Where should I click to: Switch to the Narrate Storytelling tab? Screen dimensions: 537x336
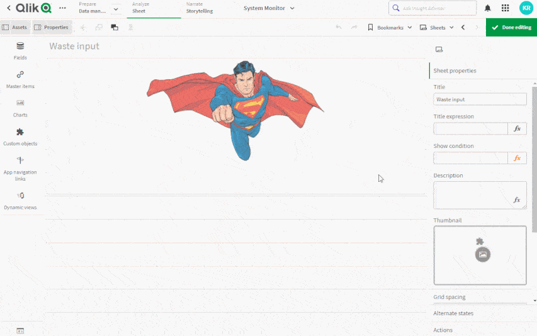click(x=200, y=8)
